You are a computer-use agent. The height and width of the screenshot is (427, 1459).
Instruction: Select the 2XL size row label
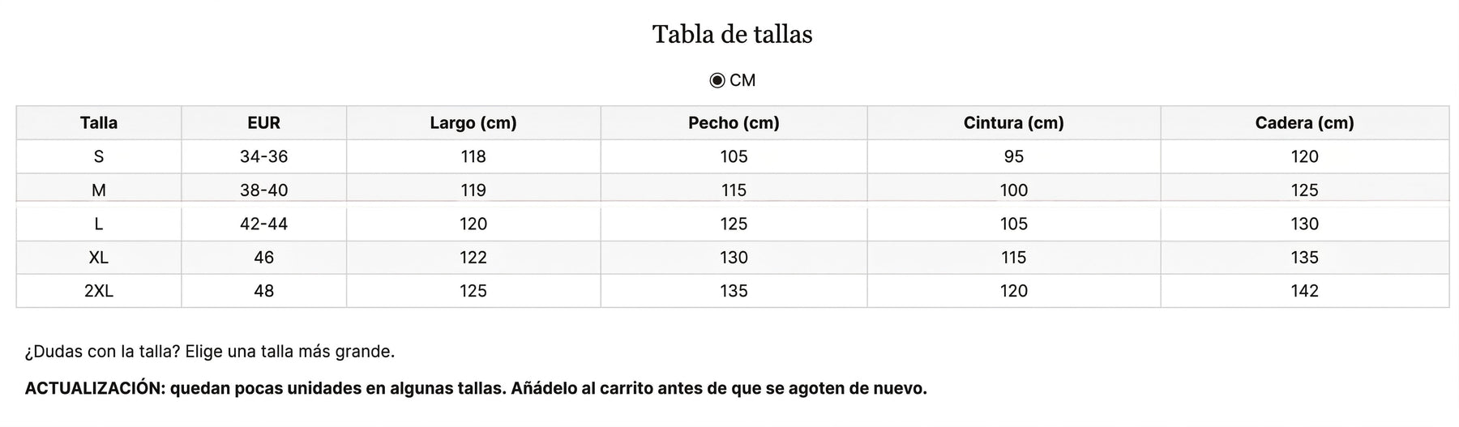pos(99,291)
